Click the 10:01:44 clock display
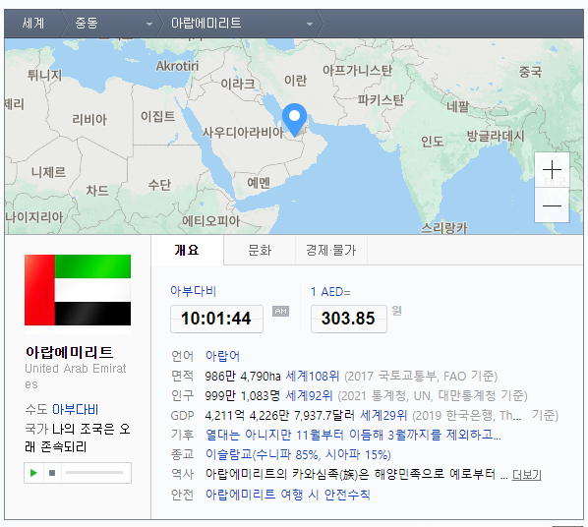This screenshot has height=527, width=588. tap(216, 319)
